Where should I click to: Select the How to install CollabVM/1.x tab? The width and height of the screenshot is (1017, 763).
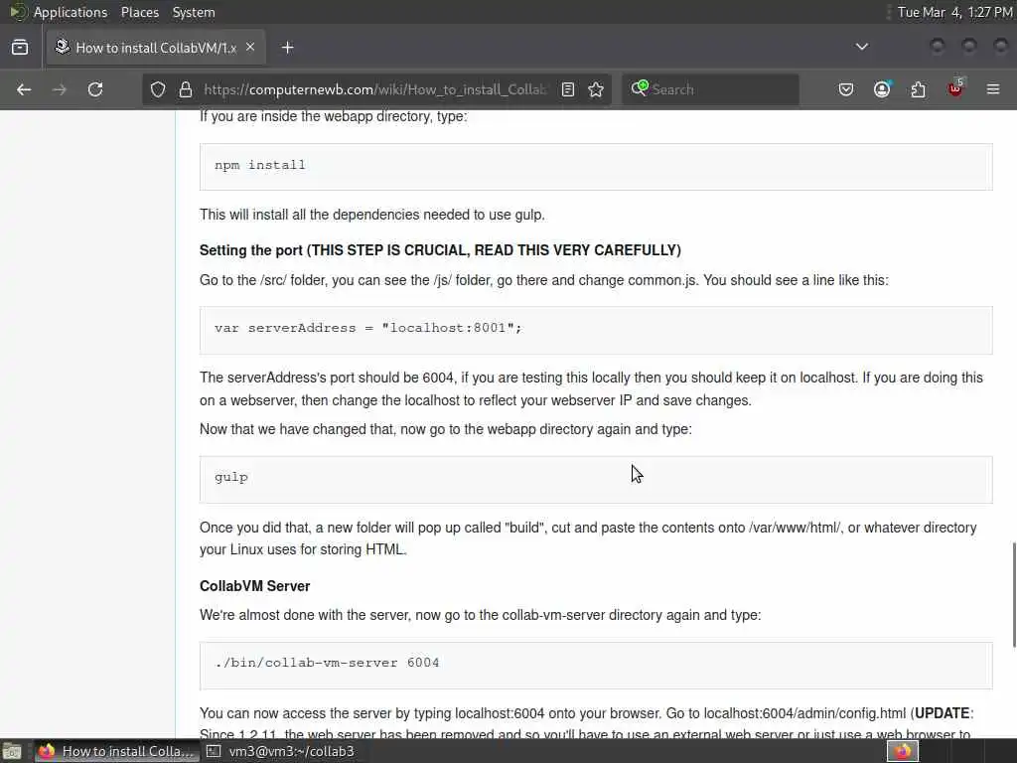156,48
